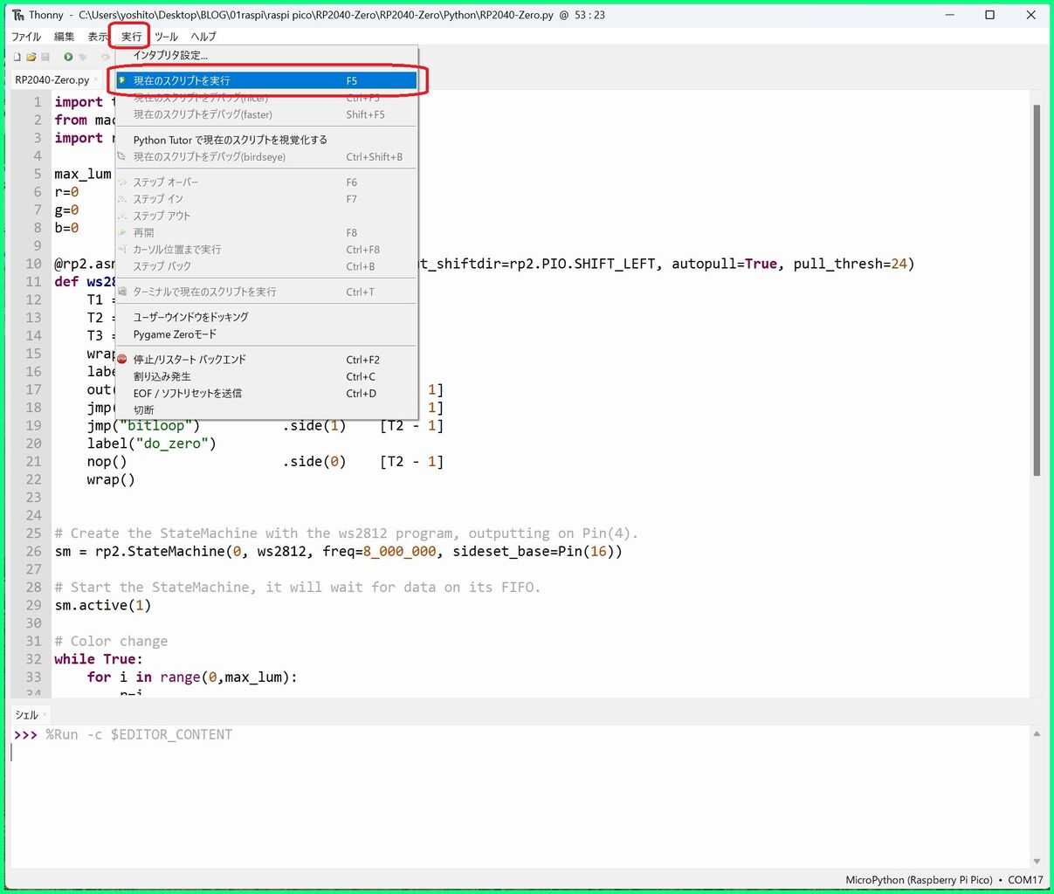This screenshot has height=894, width=1054.
Task: Close the シェル tab with its x
Action: point(45,715)
